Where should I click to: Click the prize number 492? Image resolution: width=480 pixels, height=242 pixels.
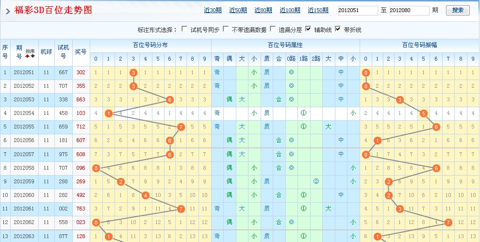click(81, 195)
